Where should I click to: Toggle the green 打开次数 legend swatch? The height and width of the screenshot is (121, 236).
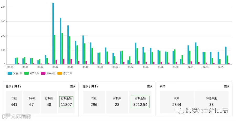[26, 73]
